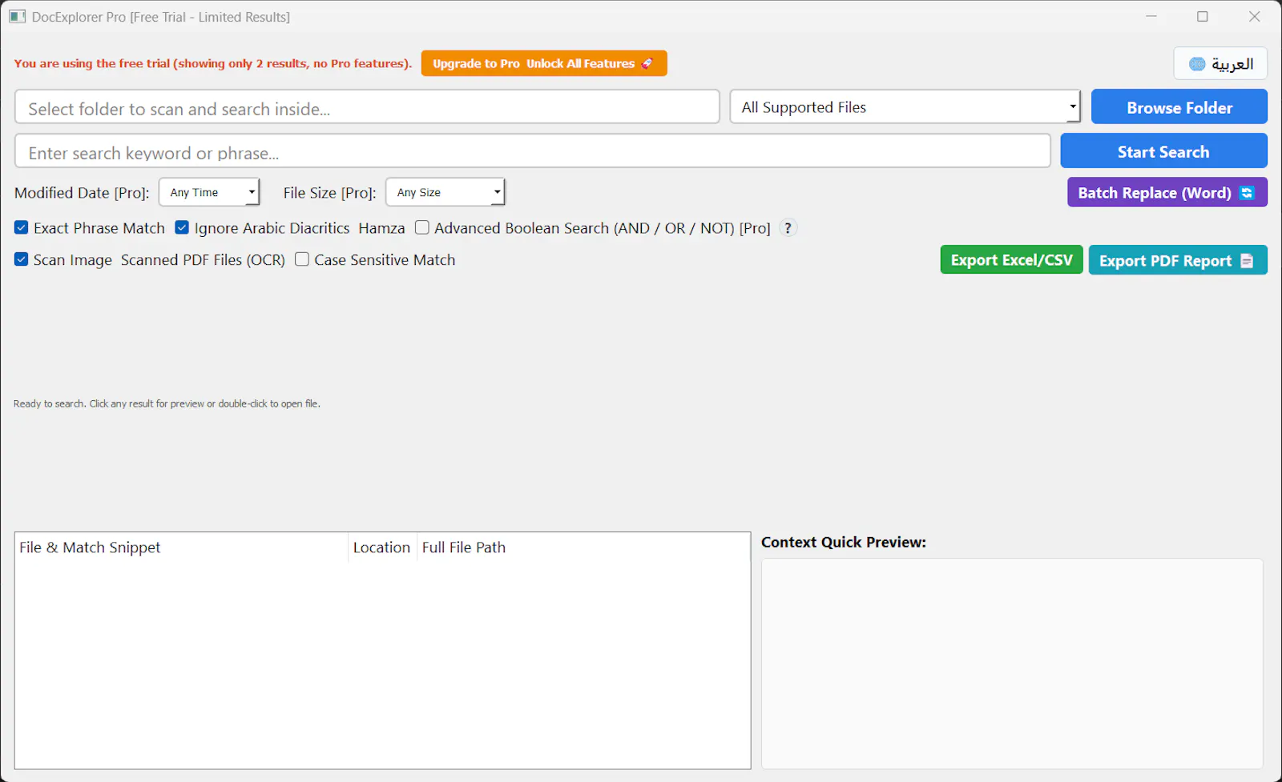The image size is (1282, 782).
Task: Open Modified Date Any Time dropdown
Action: pos(209,192)
